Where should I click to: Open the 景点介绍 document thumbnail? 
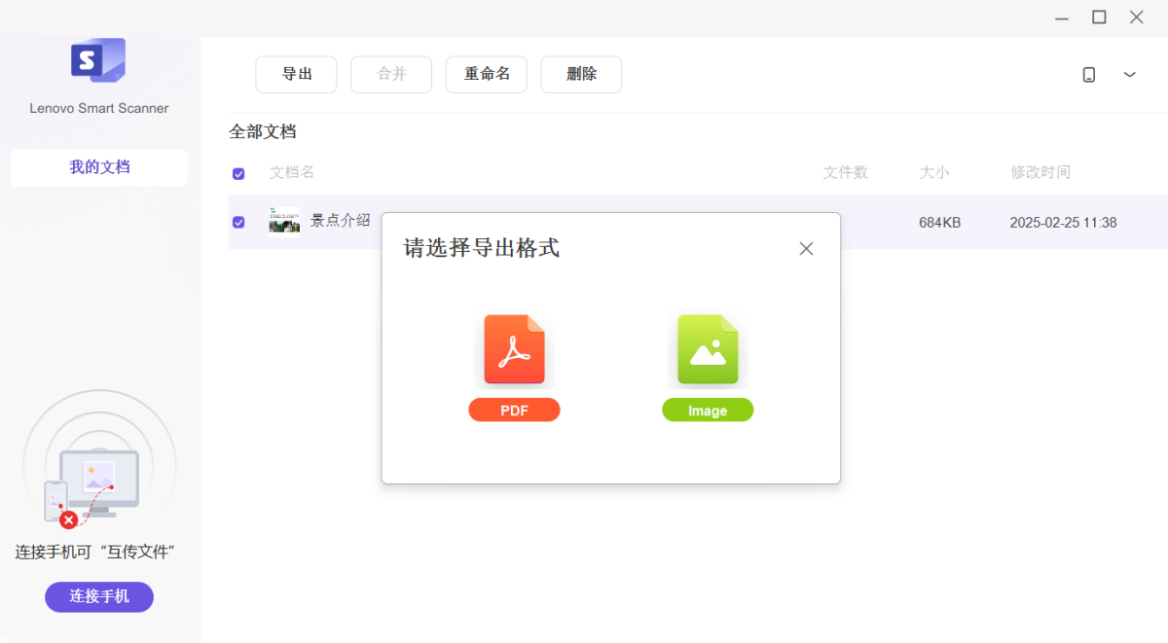284,222
